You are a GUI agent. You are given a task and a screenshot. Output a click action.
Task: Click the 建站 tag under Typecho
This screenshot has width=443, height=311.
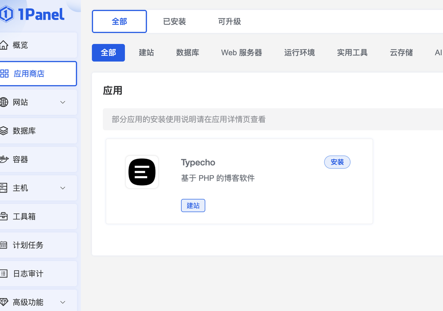coord(193,205)
